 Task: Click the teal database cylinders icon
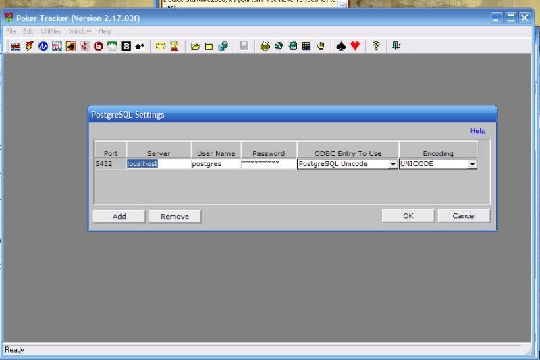coord(223,46)
